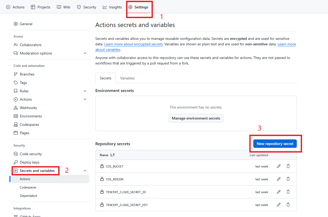Screen dimensions: 328x217
Task: Click the Deploy keys key icon
Action: [x=16, y=162]
